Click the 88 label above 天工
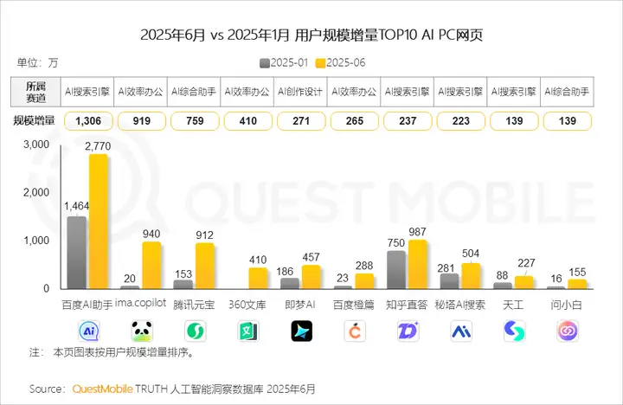This screenshot has width=623, height=405. click(502, 275)
